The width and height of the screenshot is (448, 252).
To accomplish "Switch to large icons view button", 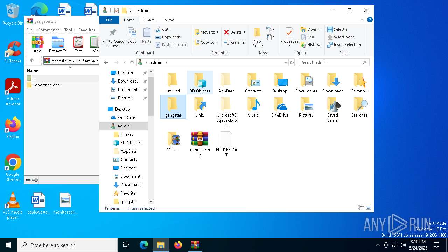I will click(x=369, y=208).
